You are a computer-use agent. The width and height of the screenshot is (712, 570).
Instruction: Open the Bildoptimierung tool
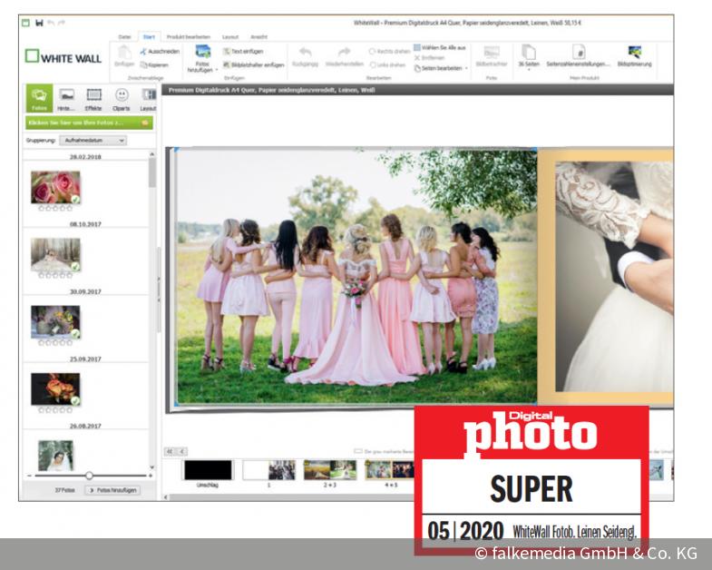point(635,56)
